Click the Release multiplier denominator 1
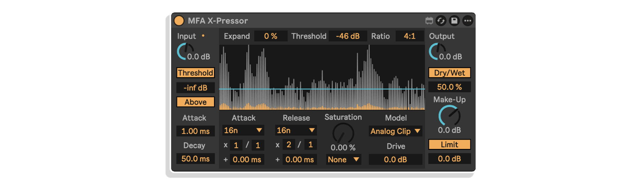Viewport: 644px width, 184px height. pyautogui.click(x=311, y=145)
